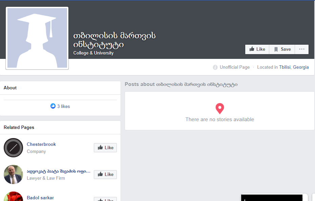Screen dimensions: 315x201
Task: Like the Badol sarkar related page
Action: pyautogui.click(x=105, y=199)
